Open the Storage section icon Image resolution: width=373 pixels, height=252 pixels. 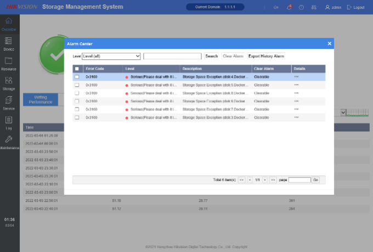9,83
